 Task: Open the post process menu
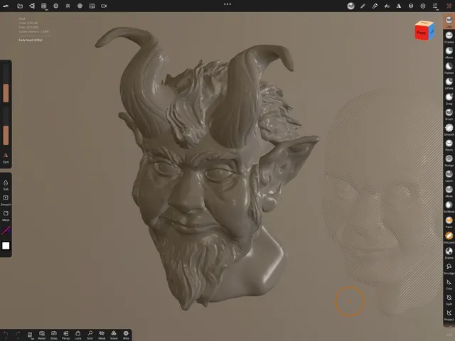pyautogui.click(x=80, y=6)
